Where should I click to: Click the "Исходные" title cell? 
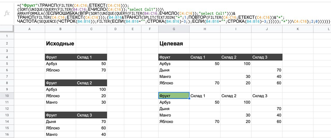pos(60,43)
